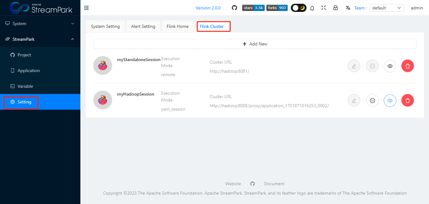
Task: Toggle the sidebar collapse icon
Action: pyautogui.click(x=86, y=8)
